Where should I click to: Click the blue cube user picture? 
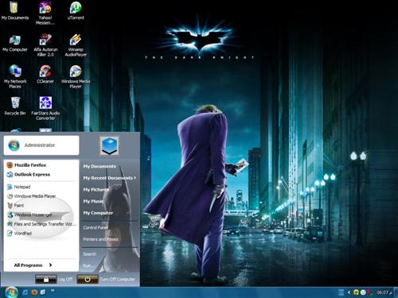[109, 145]
